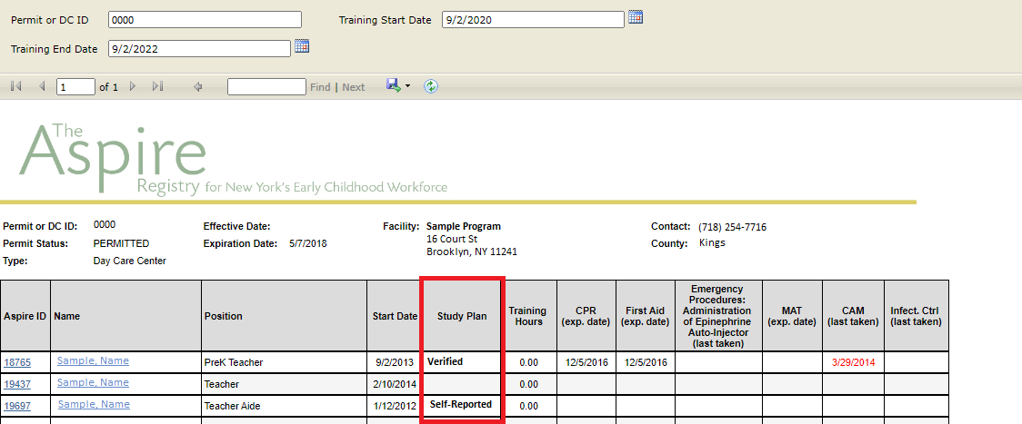Open the Training Start Date calendar picker
1022x424 pixels.
[x=636, y=18]
